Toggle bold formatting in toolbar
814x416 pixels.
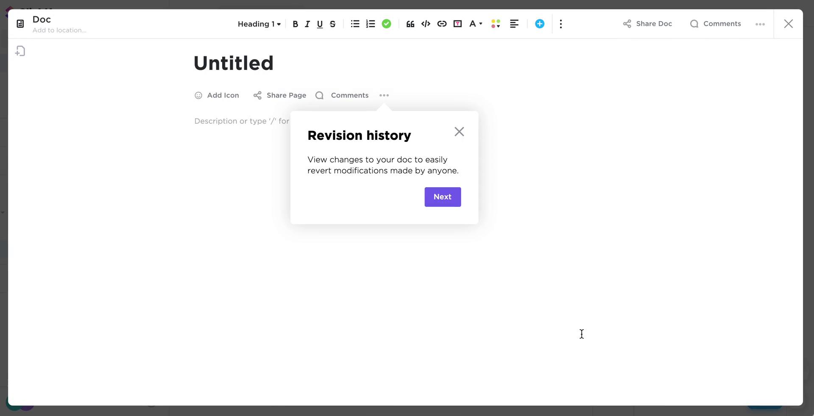click(295, 24)
